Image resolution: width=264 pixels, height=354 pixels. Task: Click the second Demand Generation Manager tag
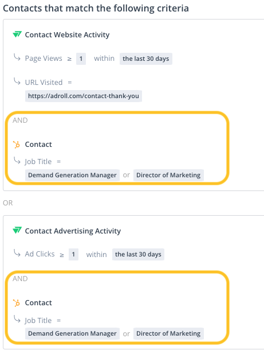(72, 334)
